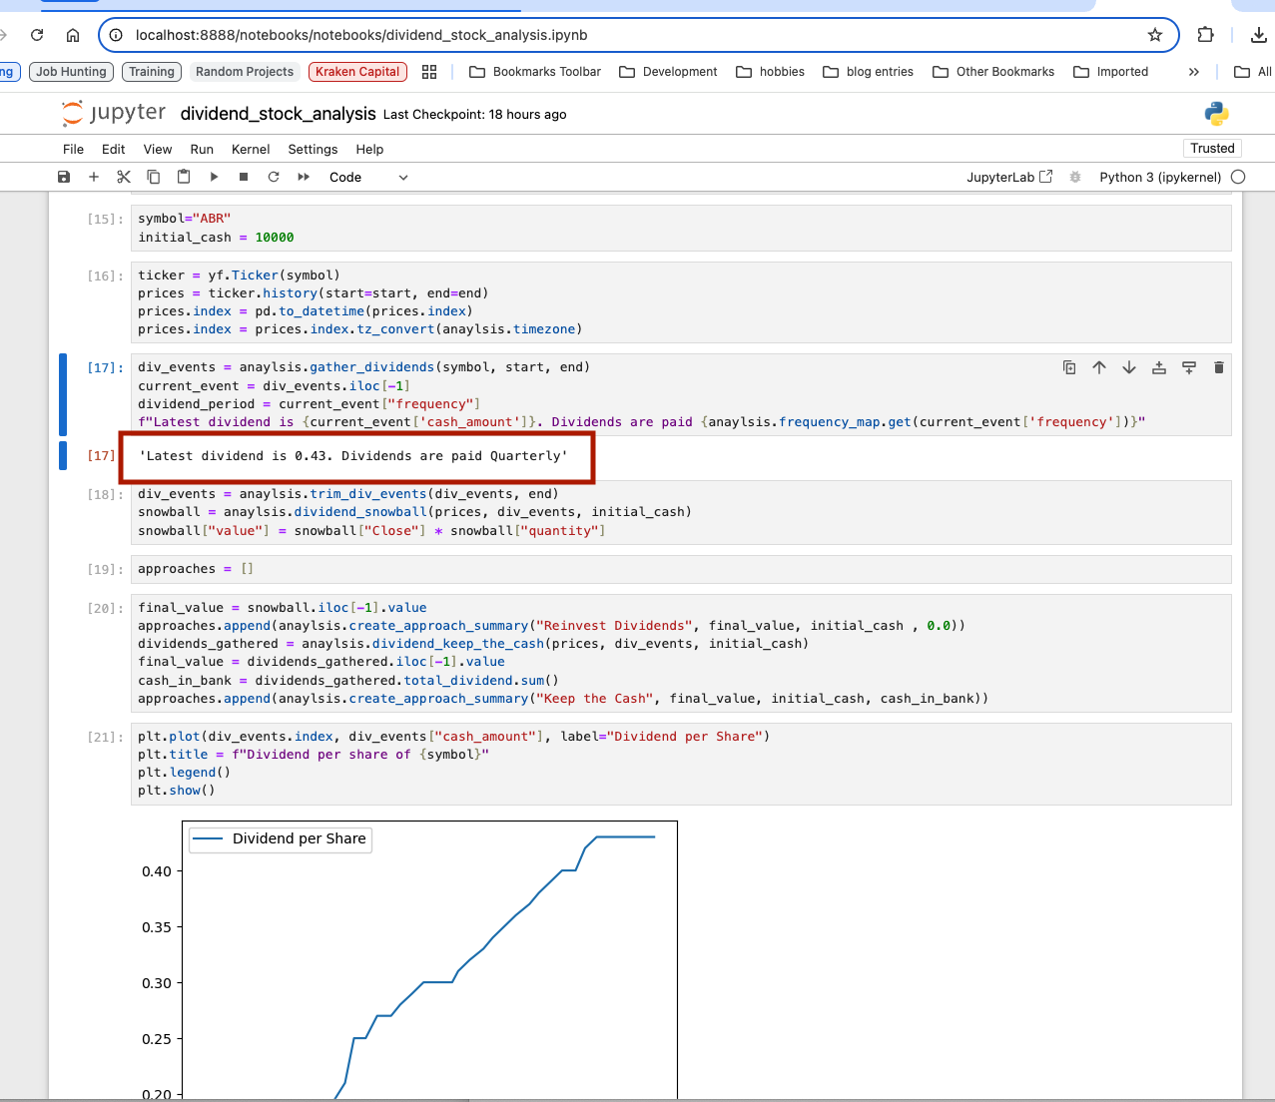1275x1102 pixels.
Task: Click the browser address bar URL
Action: pos(361,35)
